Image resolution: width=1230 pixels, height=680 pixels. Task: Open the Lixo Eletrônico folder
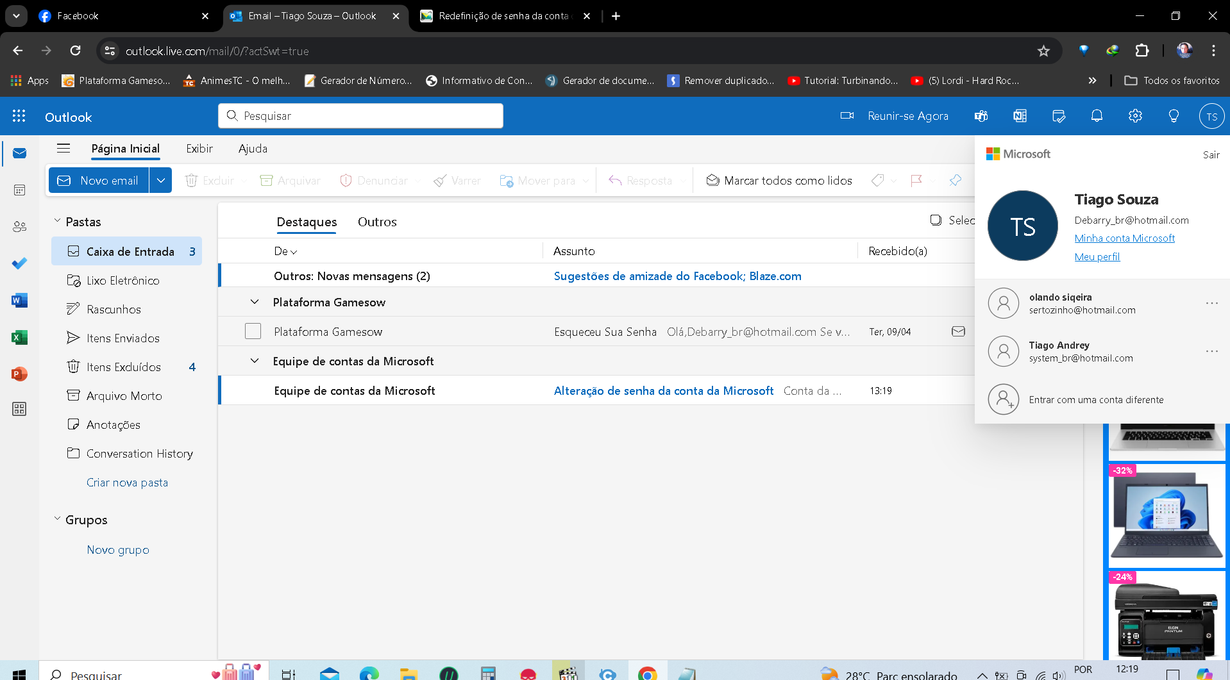tap(126, 281)
